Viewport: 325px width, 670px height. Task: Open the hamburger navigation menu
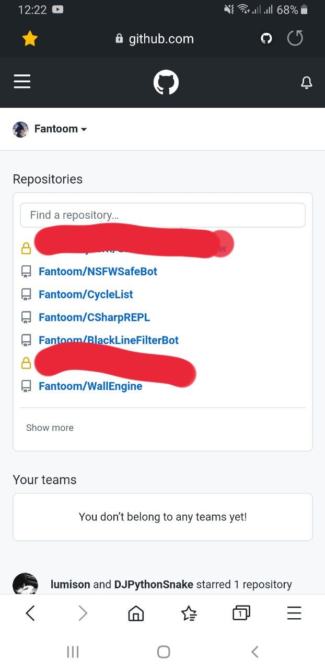(22, 82)
